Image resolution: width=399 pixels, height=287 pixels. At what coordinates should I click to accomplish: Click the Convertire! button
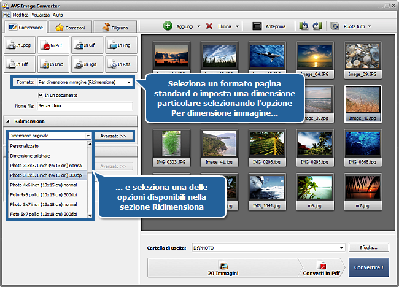point(368,268)
